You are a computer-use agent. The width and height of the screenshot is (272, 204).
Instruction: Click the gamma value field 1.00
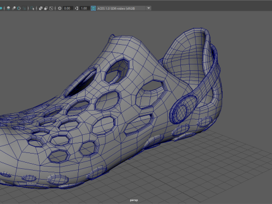(84, 8)
